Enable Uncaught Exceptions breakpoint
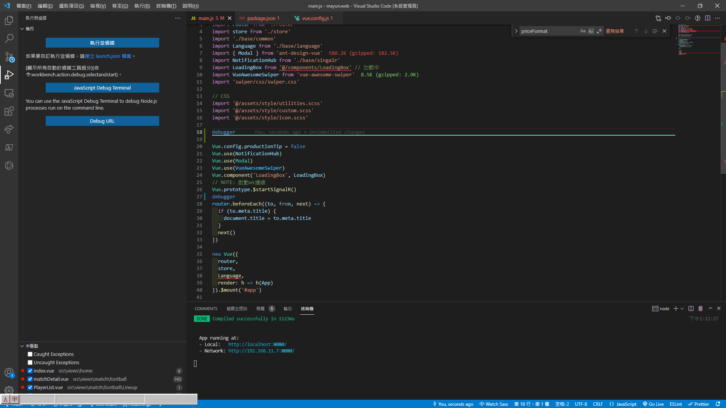 tap(30, 363)
